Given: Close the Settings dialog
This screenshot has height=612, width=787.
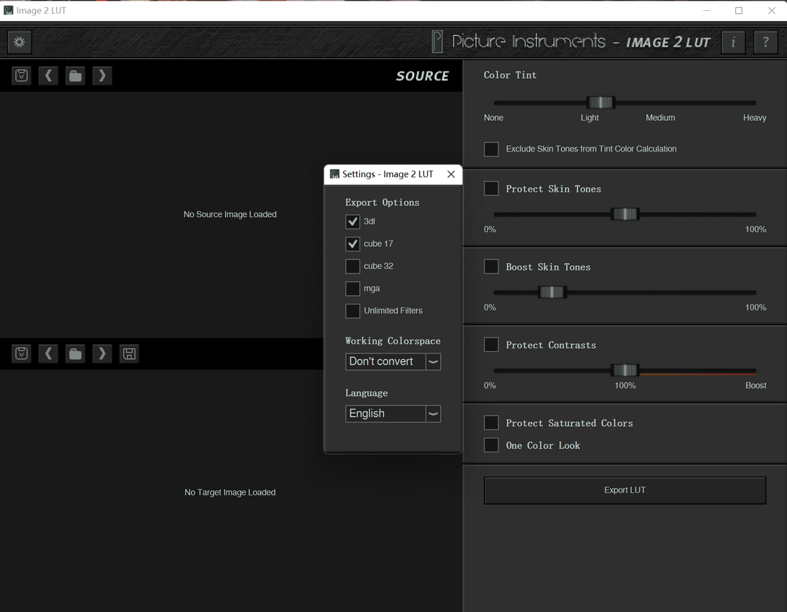Looking at the screenshot, I should point(451,174).
